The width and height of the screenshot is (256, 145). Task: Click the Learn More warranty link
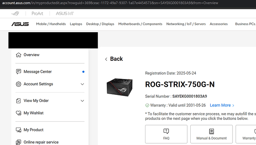pyautogui.click(x=222, y=105)
